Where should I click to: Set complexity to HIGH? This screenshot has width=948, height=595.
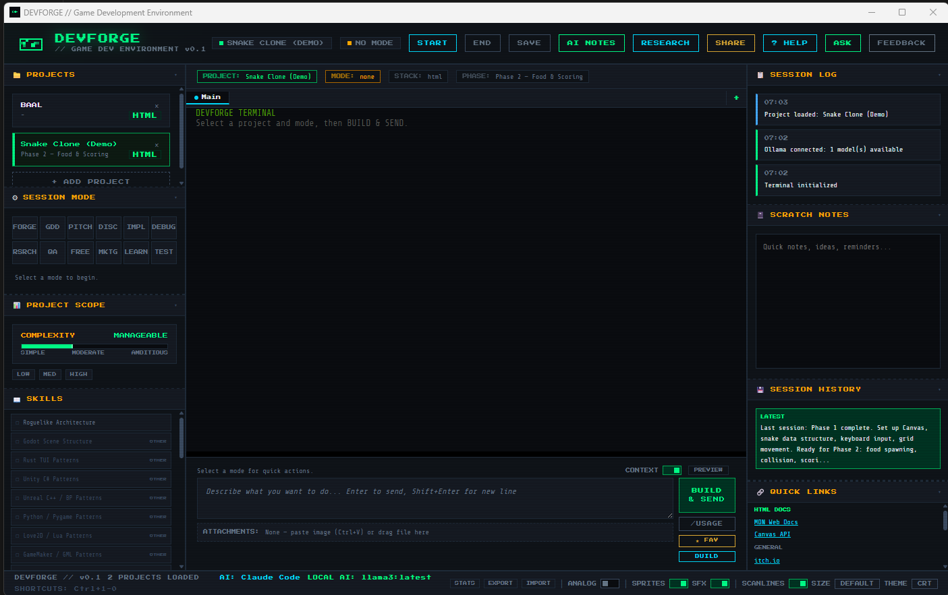(x=79, y=374)
